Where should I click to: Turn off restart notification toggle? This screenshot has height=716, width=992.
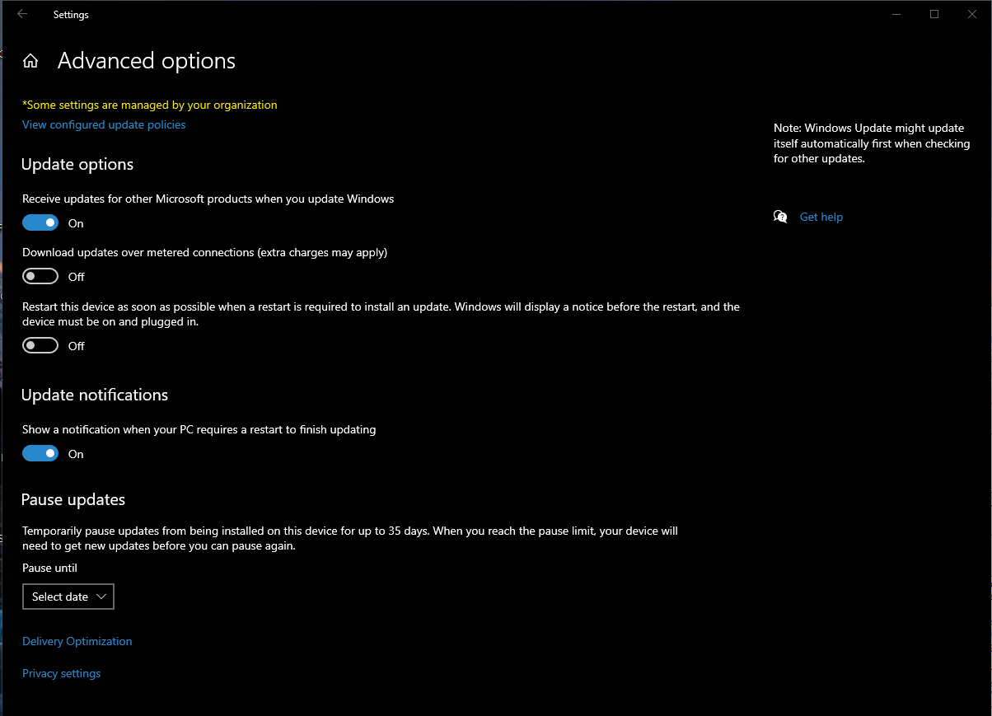[x=40, y=453]
